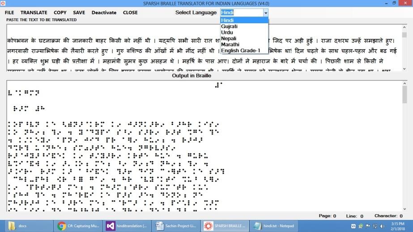Screen dimensions: 413x232
Task: Click the Page: 0 status label
Action: (x=327, y=216)
